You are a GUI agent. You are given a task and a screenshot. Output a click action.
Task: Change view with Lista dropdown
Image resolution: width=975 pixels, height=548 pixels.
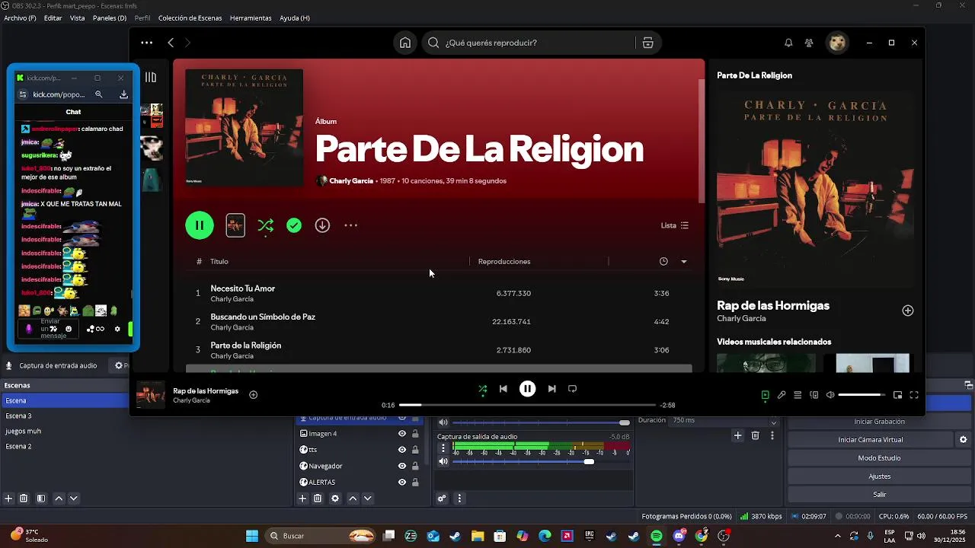point(675,225)
